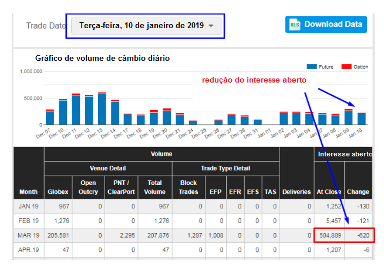384x267 pixels.
Task: Sort by the At Close column header
Action: pos(329,191)
